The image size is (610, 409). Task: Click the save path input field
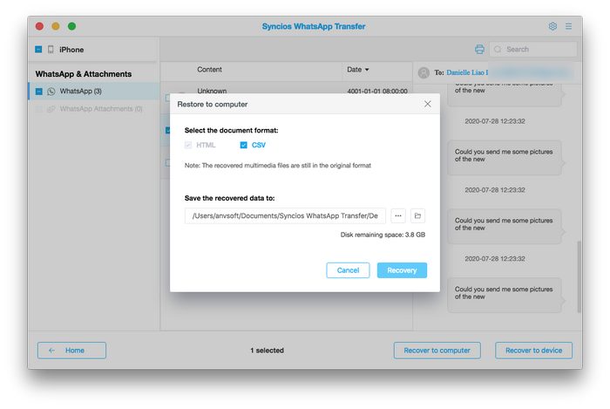pyautogui.click(x=285, y=215)
